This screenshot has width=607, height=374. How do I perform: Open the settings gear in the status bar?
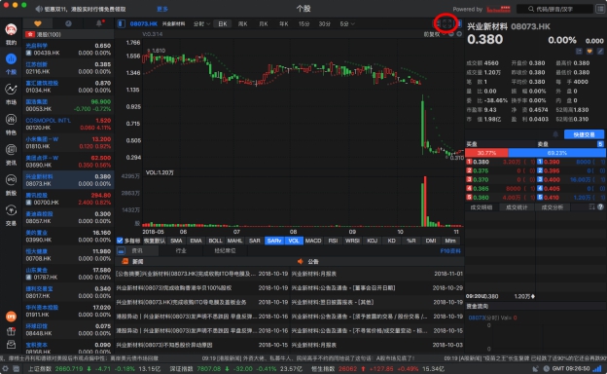pyautogui.click(x=6, y=369)
